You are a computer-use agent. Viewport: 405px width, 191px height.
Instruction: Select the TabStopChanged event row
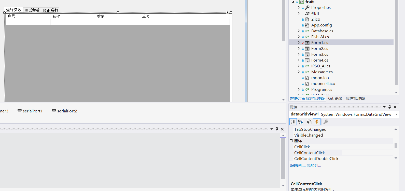coord(341,129)
